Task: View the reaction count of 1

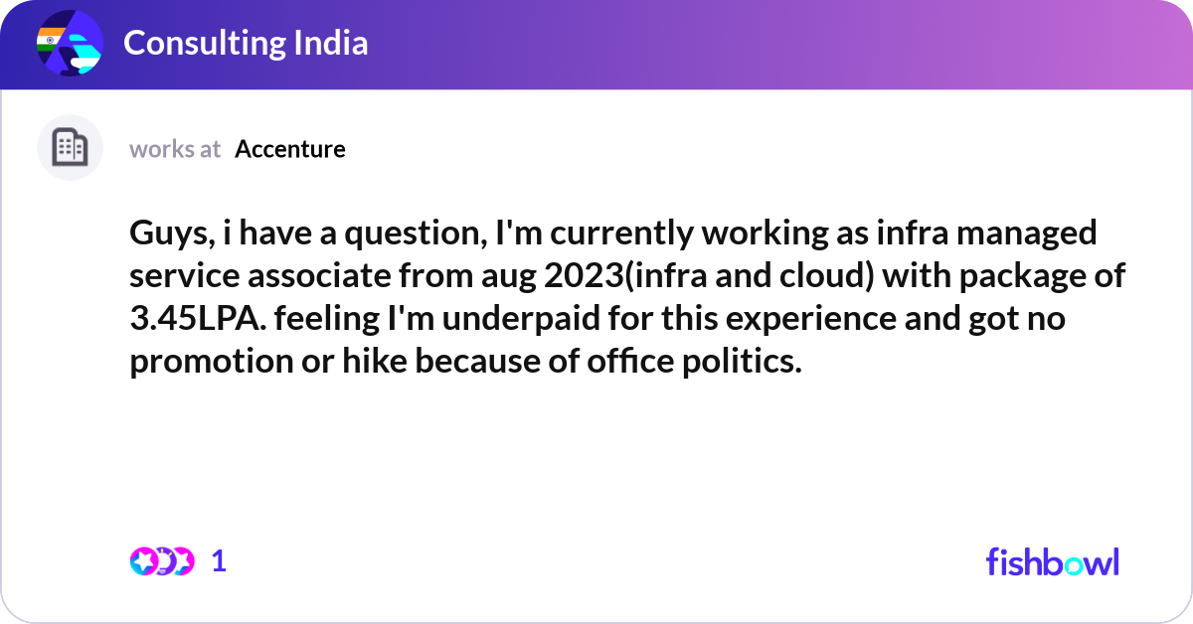Action: (x=219, y=561)
